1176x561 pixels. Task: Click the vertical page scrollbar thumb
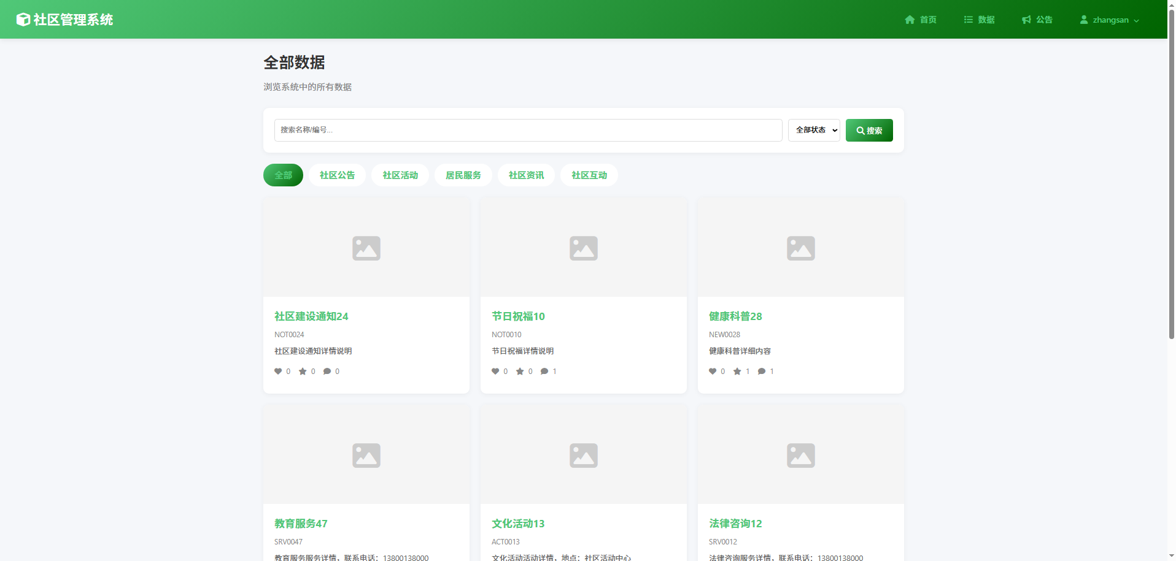click(x=1171, y=174)
